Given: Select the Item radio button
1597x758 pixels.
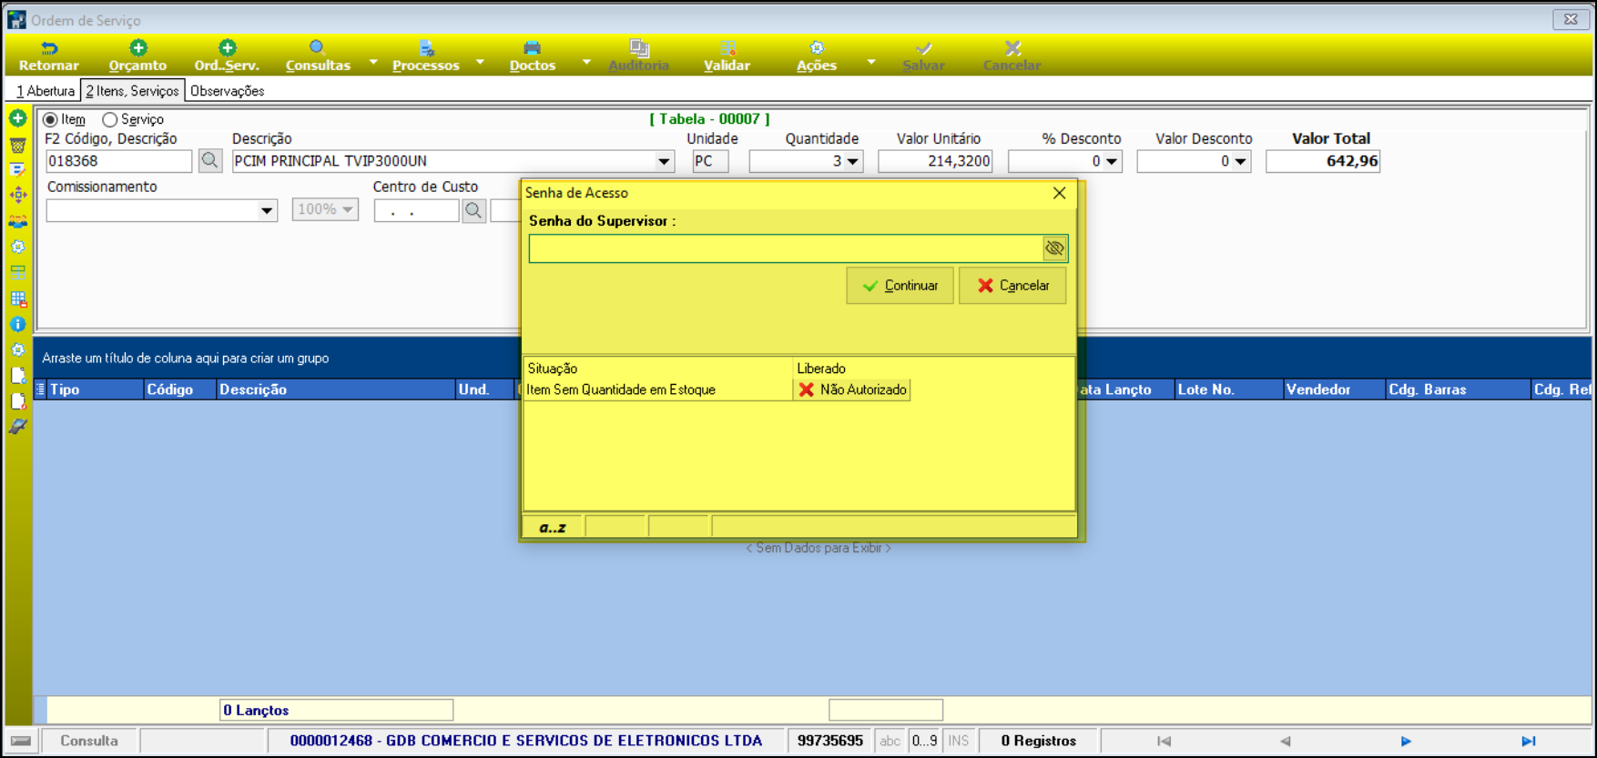Looking at the screenshot, I should click(51, 120).
